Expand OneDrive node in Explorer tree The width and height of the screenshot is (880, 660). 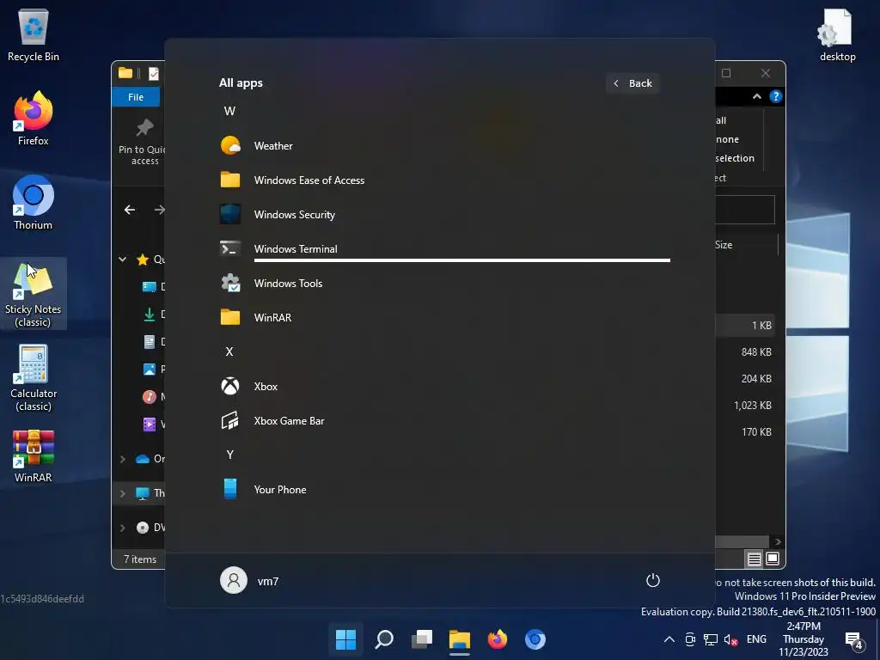point(122,459)
